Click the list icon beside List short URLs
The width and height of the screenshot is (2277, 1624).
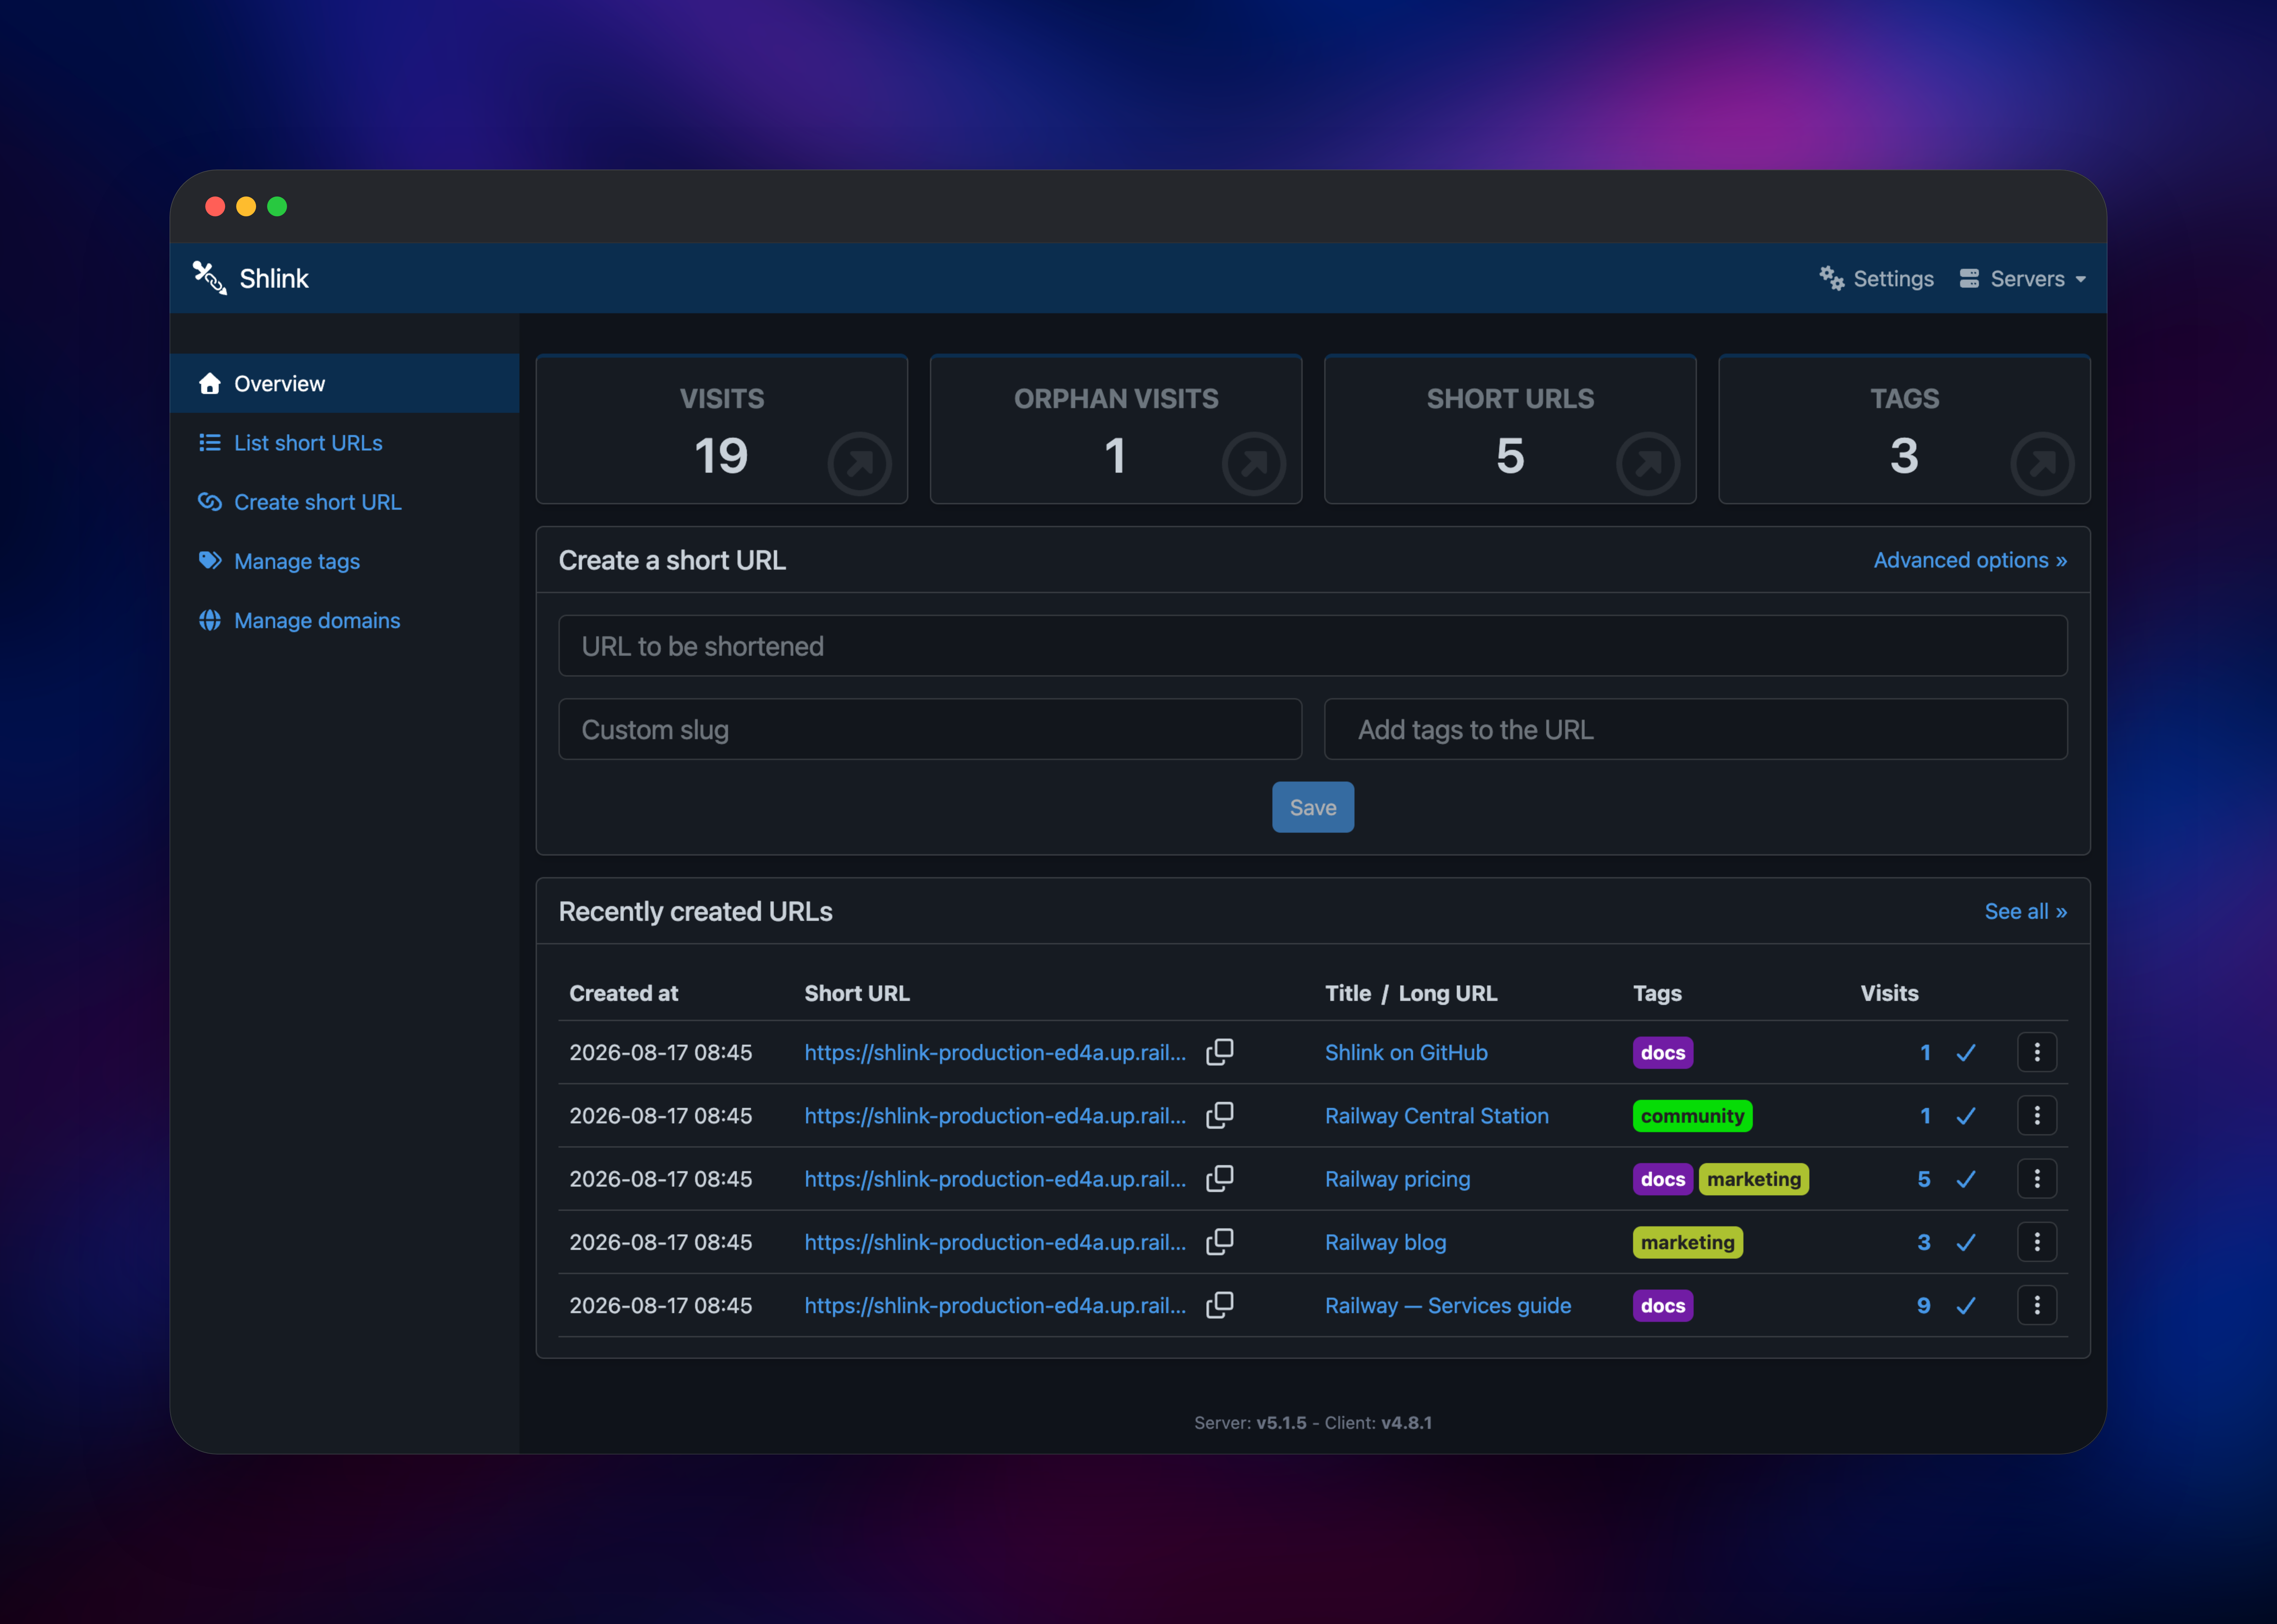point(210,443)
